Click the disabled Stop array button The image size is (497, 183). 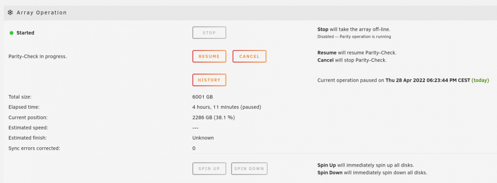209,33
